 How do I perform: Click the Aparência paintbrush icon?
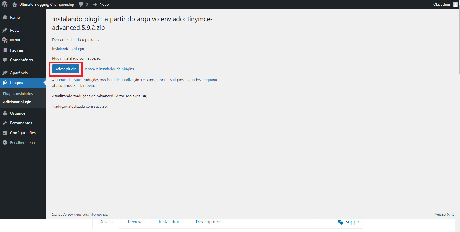(5, 73)
